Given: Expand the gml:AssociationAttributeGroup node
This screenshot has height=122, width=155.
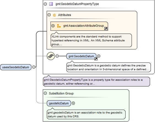Looking at the screenshot, I should pyautogui.click(x=53, y=26).
